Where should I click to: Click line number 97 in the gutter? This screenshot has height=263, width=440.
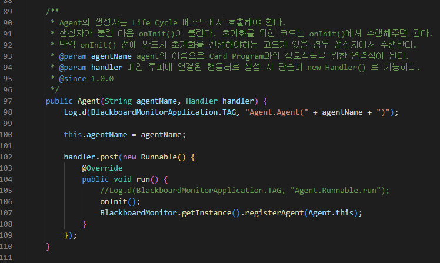point(8,101)
